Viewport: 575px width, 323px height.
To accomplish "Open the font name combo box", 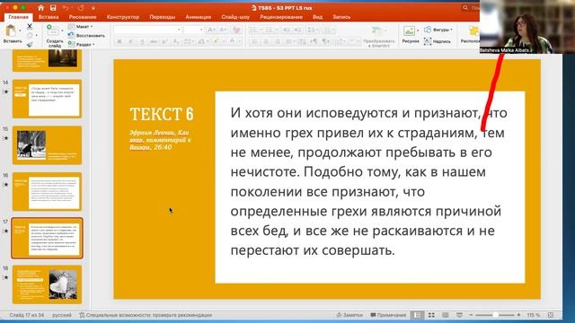I will pos(147,30).
